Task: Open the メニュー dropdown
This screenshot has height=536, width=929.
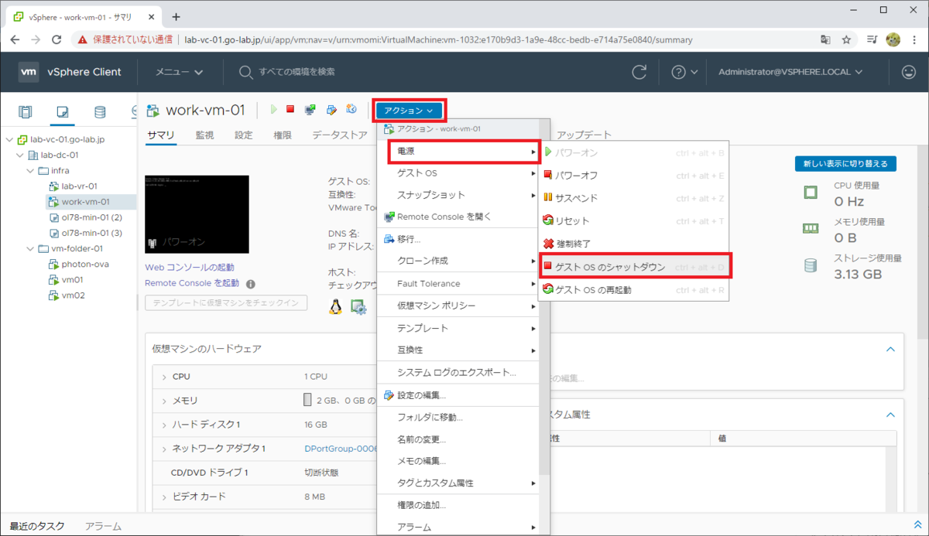Action: (180, 72)
